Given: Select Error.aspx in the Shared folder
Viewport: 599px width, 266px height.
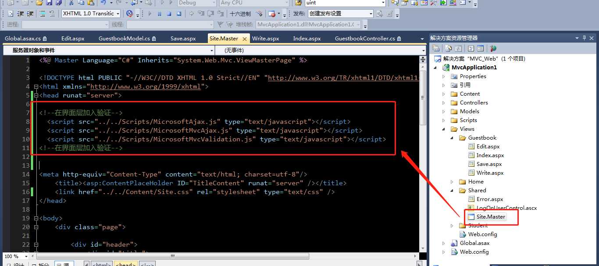Looking at the screenshot, I should tap(490, 199).
